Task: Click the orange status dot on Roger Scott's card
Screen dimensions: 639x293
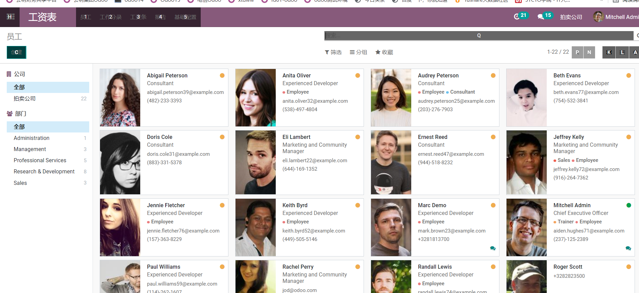Action: click(x=629, y=267)
